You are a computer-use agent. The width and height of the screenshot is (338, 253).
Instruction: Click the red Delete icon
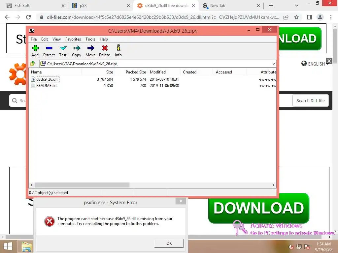(x=105, y=48)
